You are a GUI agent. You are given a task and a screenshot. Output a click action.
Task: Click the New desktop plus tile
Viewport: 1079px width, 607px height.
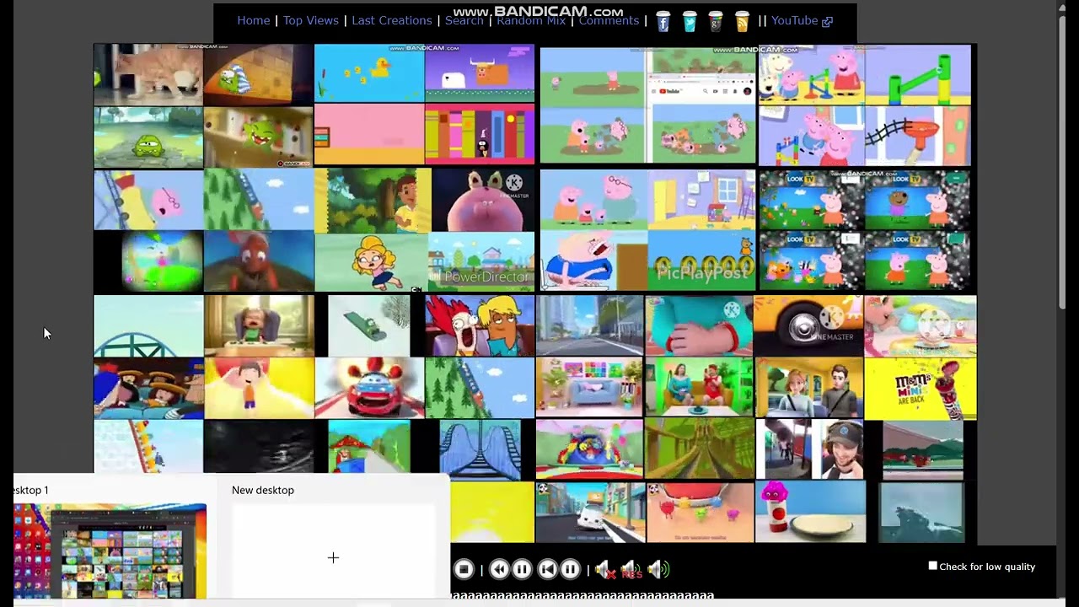pyautogui.click(x=333, y=557)
